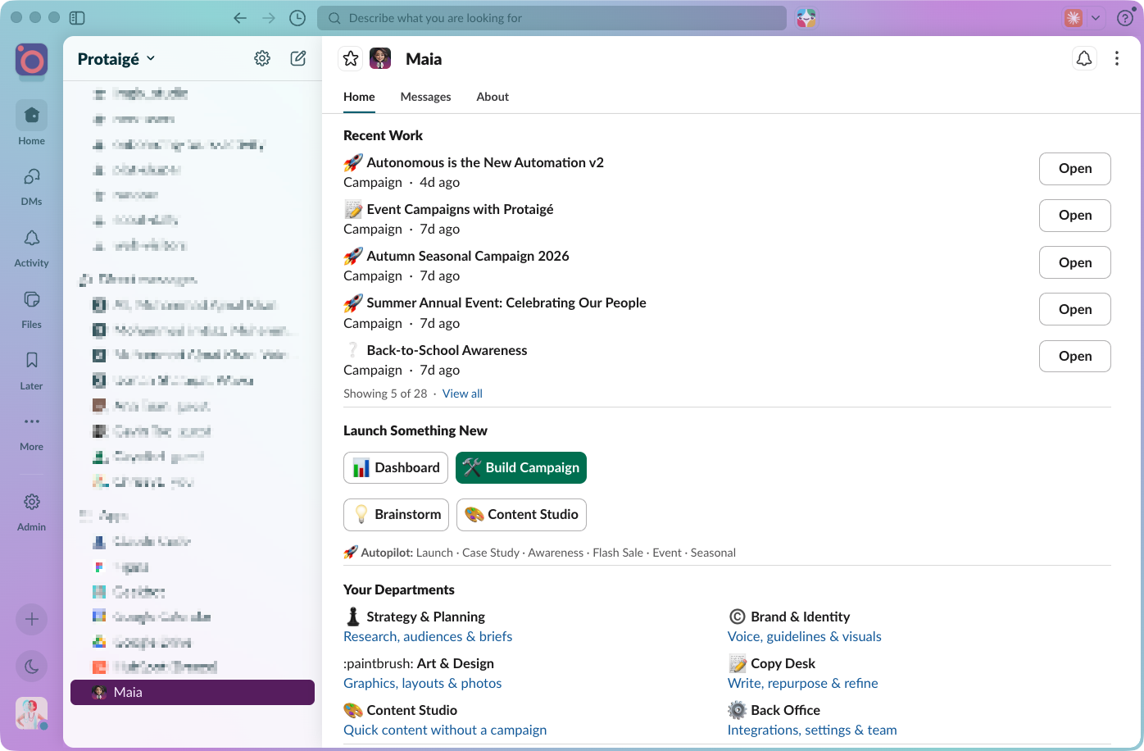Toggle dark mode moon icon
This screenshot has height=751, width=1144.
31,667
